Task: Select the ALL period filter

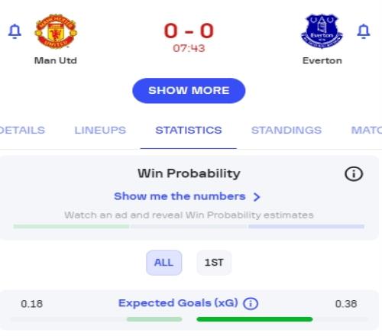Action: click(163, 263)
